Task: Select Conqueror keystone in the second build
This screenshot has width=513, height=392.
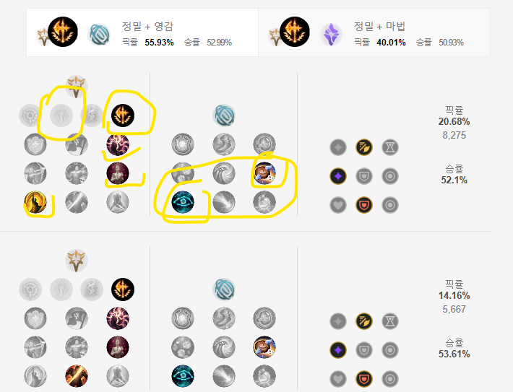Action: [123, 289]
